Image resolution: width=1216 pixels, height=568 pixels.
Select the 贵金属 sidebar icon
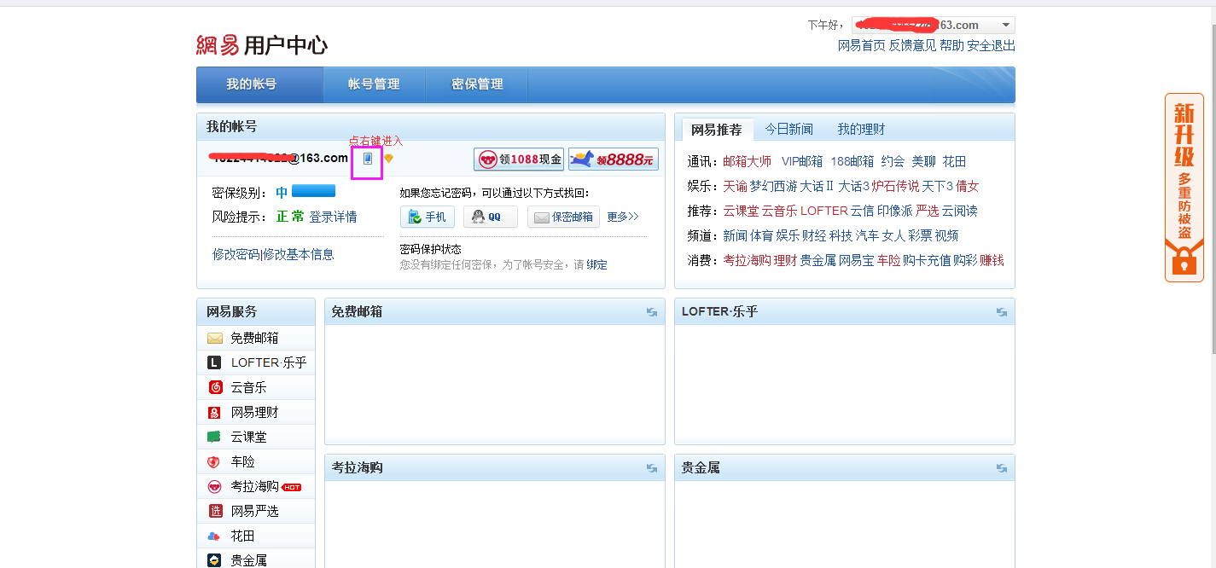coord(216,560)
